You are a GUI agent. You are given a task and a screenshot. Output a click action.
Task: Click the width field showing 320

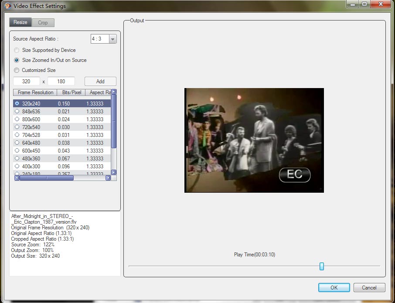[27, 82]
